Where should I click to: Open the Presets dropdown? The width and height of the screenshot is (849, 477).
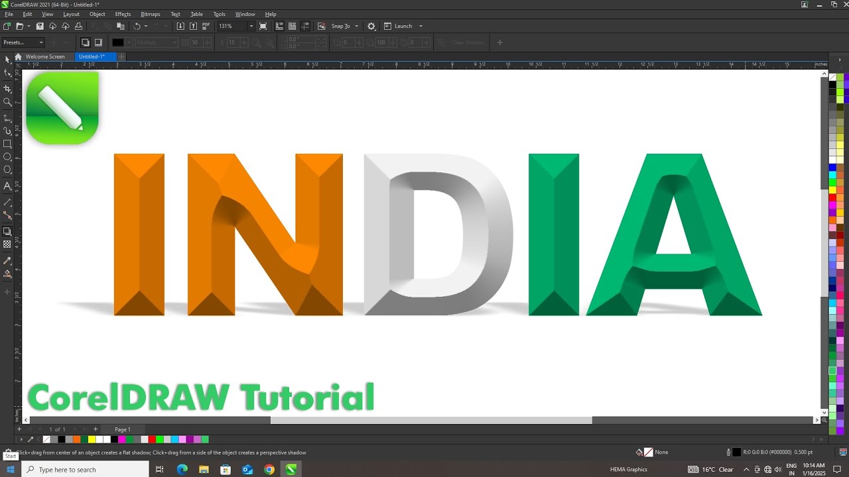coord(23,42)
